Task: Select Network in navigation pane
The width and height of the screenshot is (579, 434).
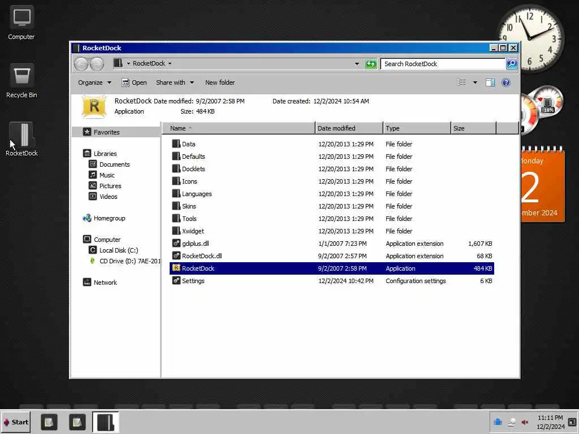Action: point(100,283)
